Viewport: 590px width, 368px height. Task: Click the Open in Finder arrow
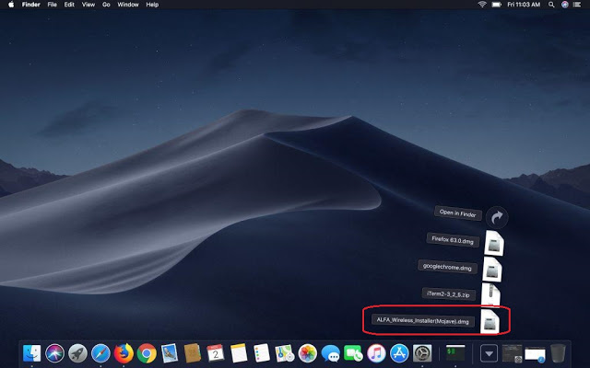click(x=497, y=216)
